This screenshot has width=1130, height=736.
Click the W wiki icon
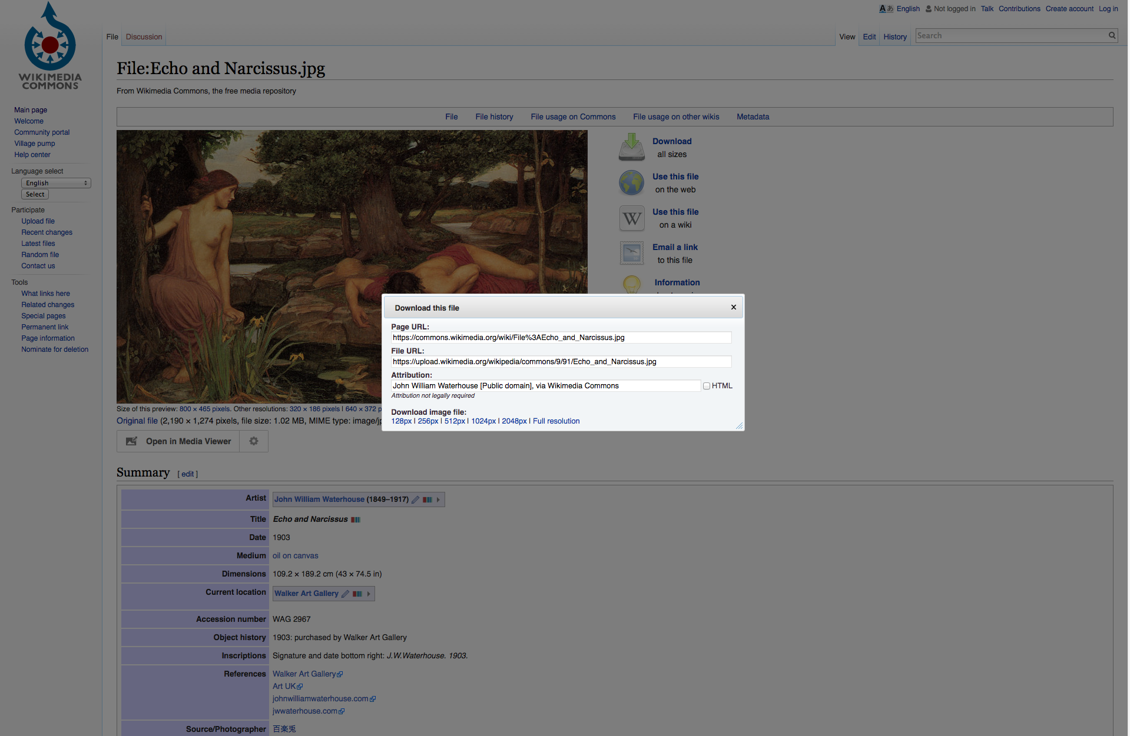(x=632, y=218)
